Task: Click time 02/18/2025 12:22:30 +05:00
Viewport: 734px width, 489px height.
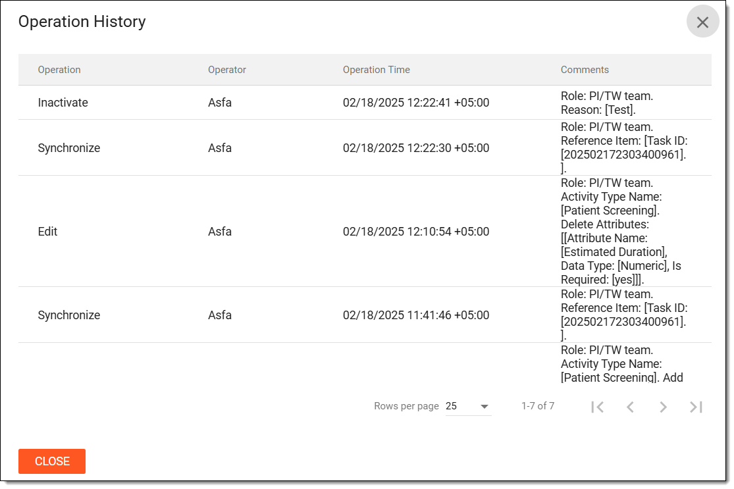Action: (x=415, y=148)
